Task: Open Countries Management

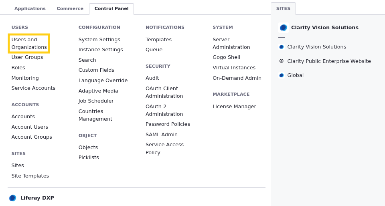Action: point(95,115)
